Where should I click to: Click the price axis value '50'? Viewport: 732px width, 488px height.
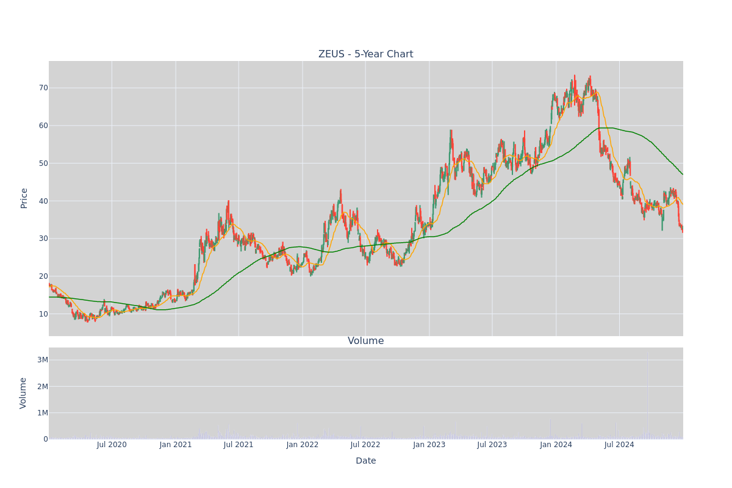[x=43, y=163]
